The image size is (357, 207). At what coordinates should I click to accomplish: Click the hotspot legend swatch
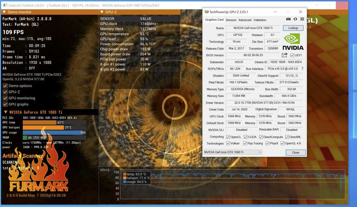pos(125,178)
